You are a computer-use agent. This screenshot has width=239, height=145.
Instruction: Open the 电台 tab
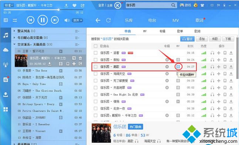152,20
